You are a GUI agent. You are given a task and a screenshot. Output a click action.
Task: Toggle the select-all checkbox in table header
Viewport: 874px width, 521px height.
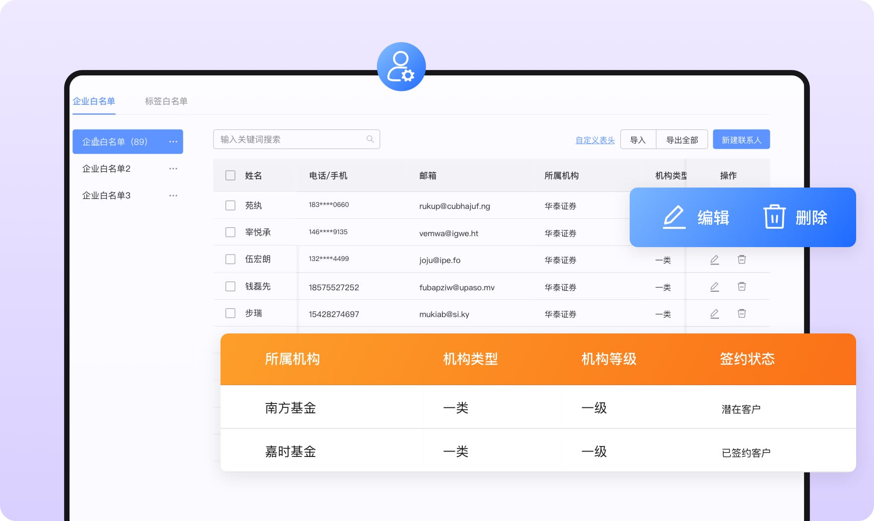[x=230, y=175]
